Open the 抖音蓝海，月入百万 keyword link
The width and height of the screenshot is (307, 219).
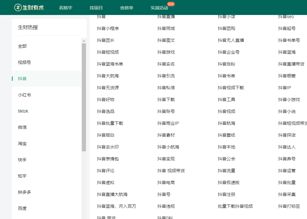tap(116, 206)
